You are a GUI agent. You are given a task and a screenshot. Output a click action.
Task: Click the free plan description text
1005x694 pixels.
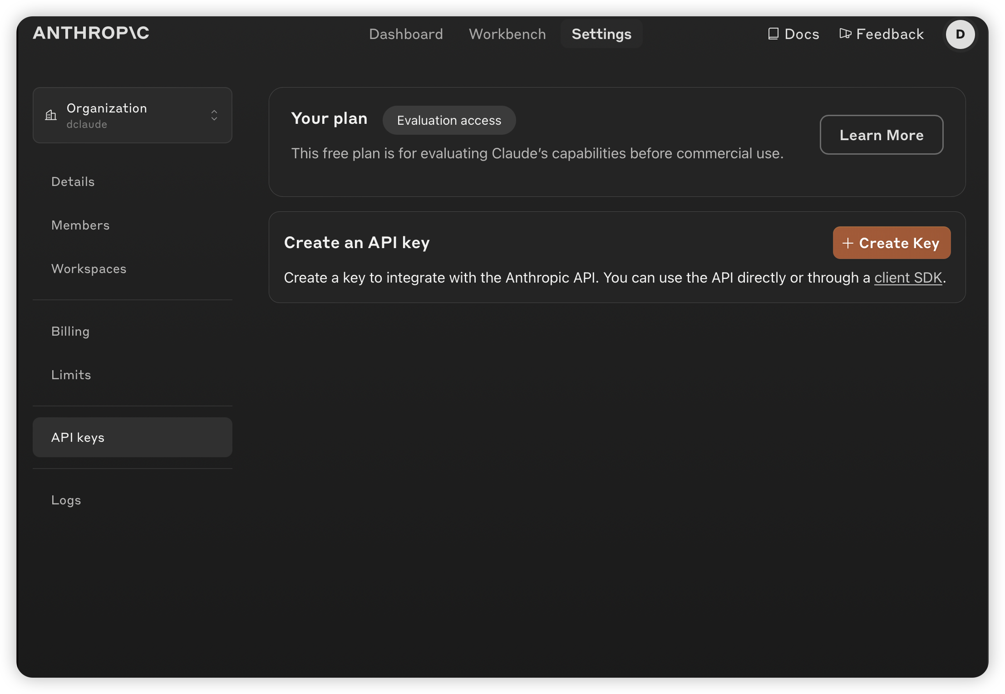pos(537,154)
